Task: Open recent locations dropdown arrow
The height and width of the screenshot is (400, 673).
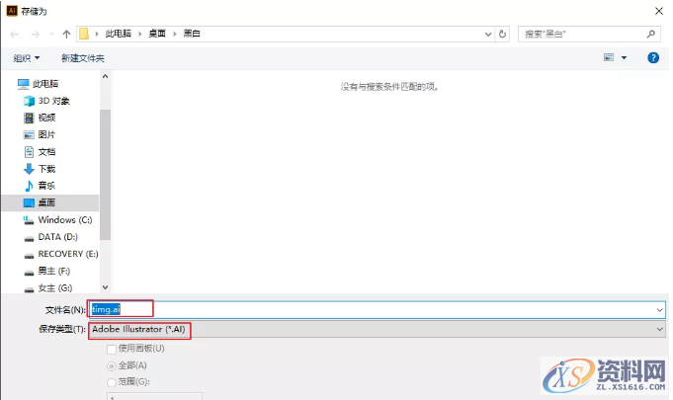Action: 52,34
